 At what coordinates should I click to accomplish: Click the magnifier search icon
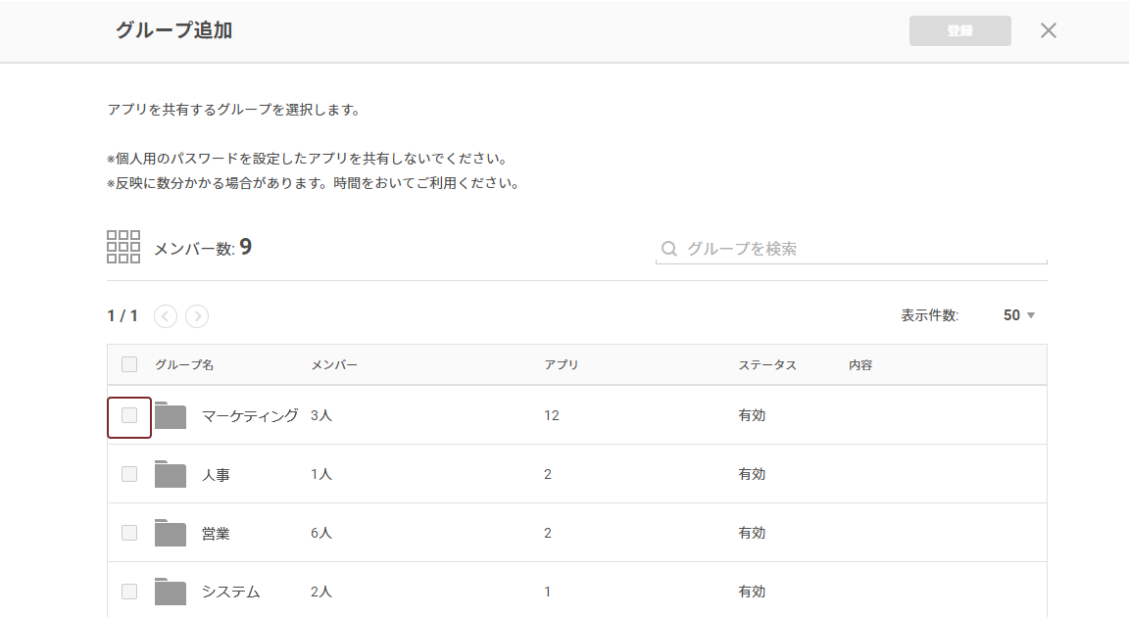click(669, 249)
